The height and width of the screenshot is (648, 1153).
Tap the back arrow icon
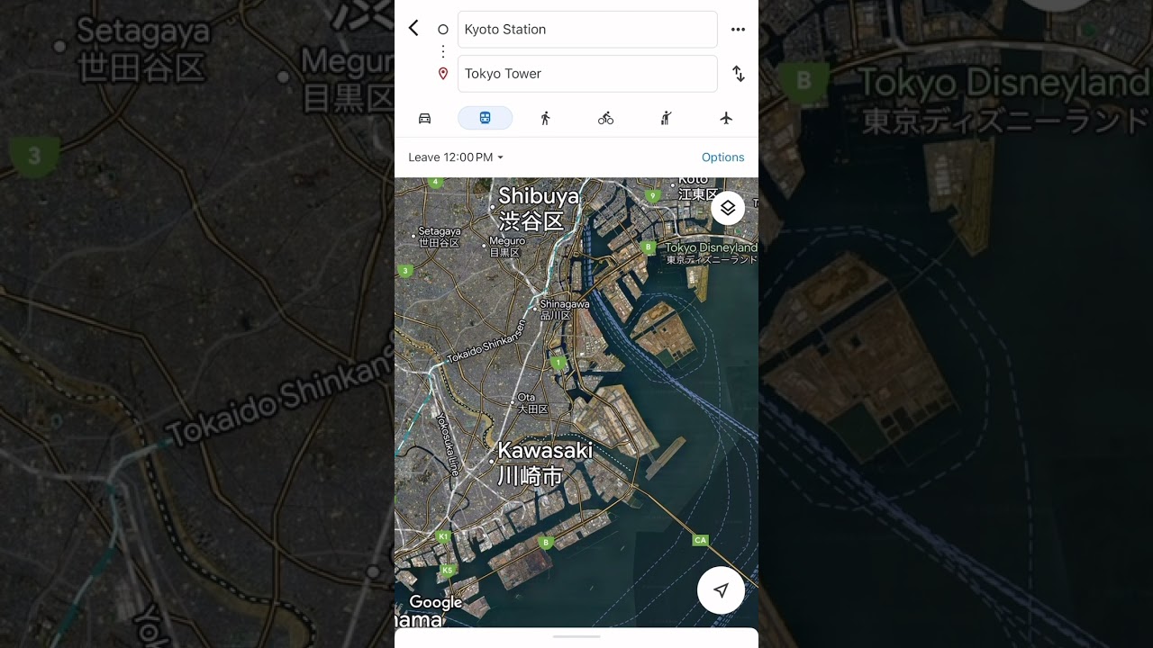coord(413,28)
